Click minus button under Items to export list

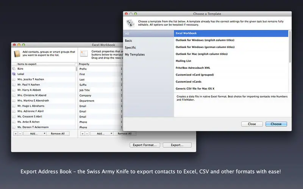click(x=20, y=133)
